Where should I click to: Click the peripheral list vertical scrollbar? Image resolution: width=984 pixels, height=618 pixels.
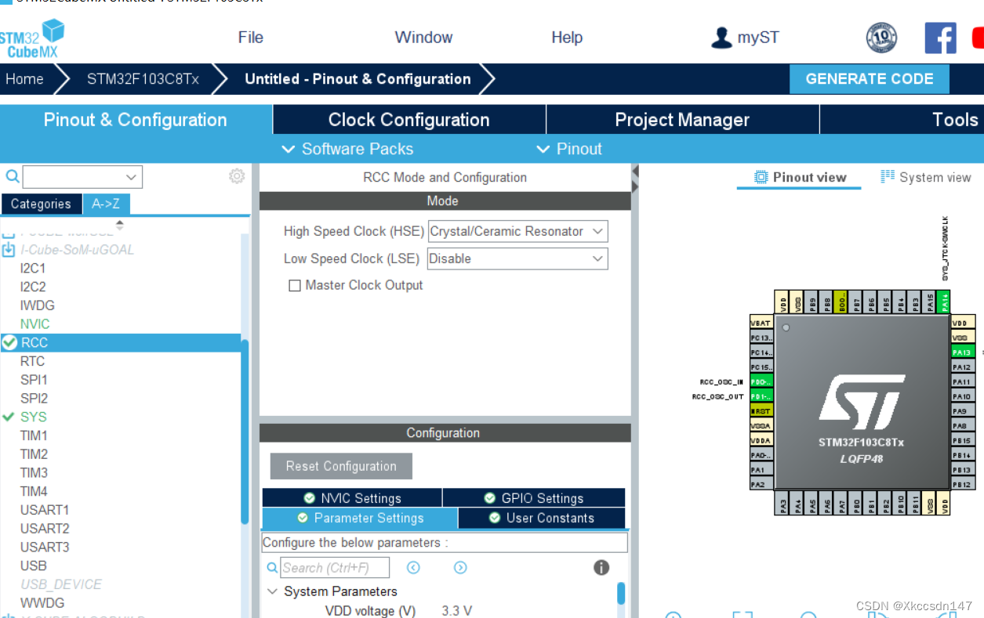coord(245,432)
